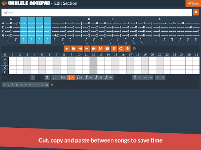The width and height of the screenshot is (201, 150).
Task: Click the Verse section name field
Action: pyautogui.click(x=97, y=12)
